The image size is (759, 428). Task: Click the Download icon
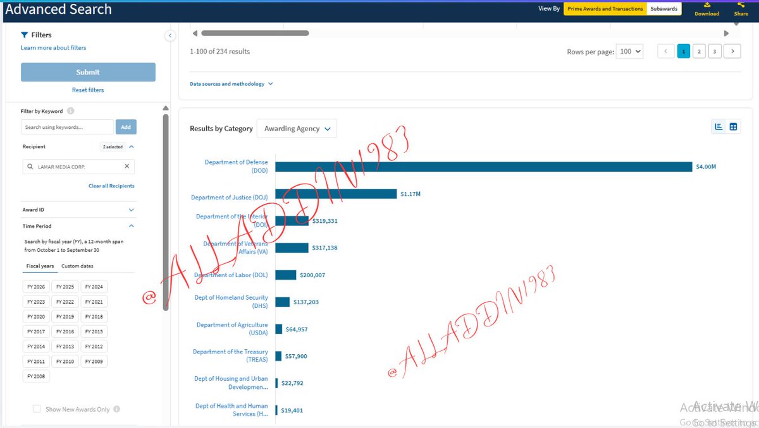click(707, 5)
